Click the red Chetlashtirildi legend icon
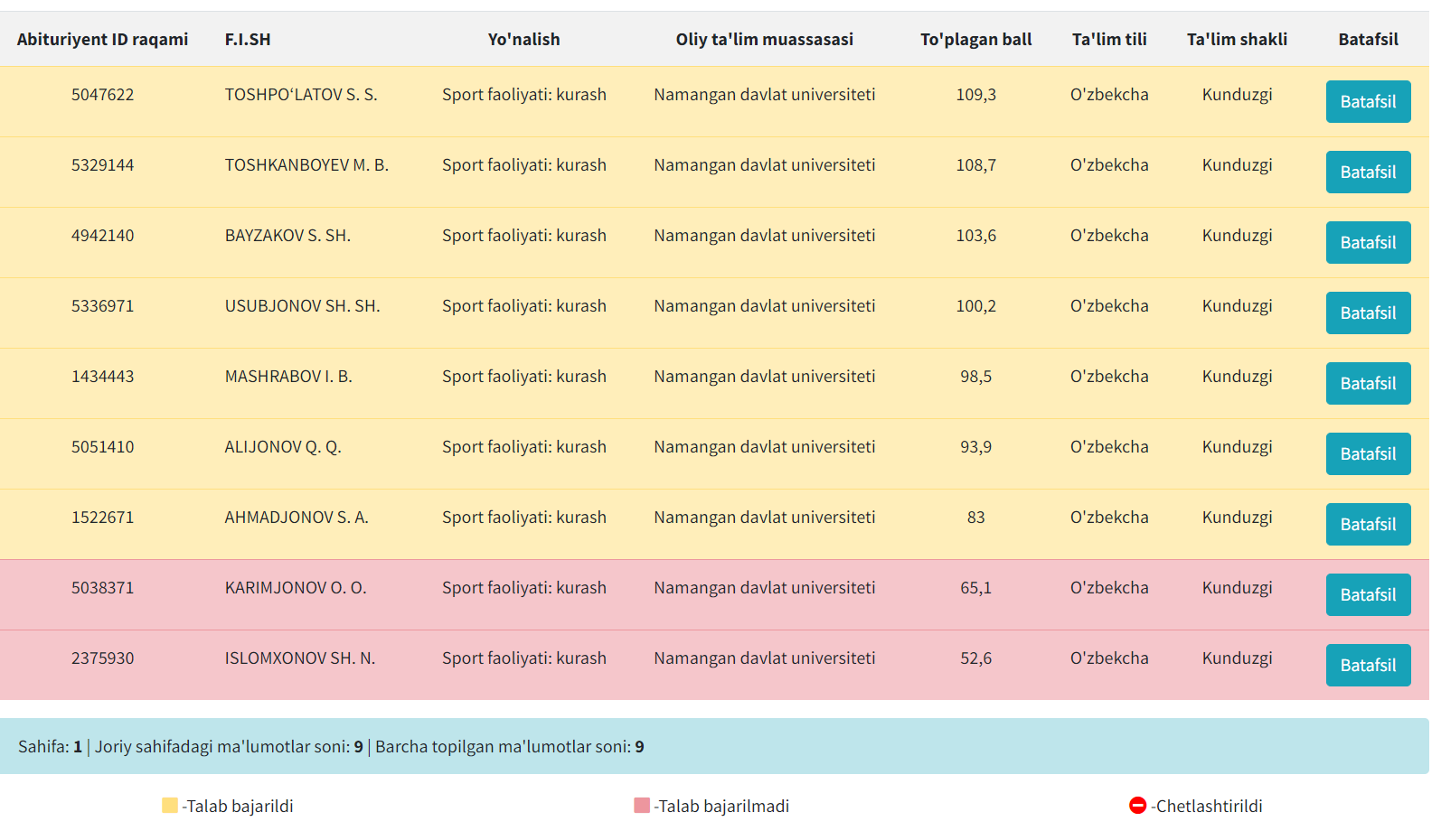Image resolution: width=1441 pixels, height=840 pixels. tap(1137, 806)
